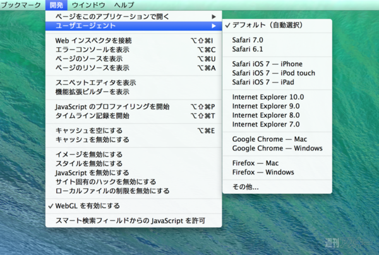This screenshot has height=255, width=379.
Task: Choose Safari iOS 7 — iPhone
Action: coord(277,64)
